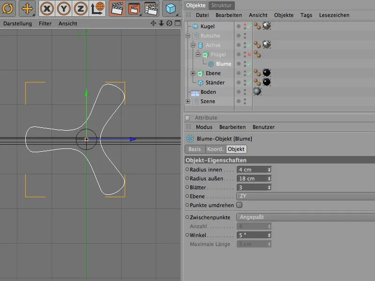Click the viewport rotate camera icon
This screenshot has height=281, width=375.
coord(169,23)
